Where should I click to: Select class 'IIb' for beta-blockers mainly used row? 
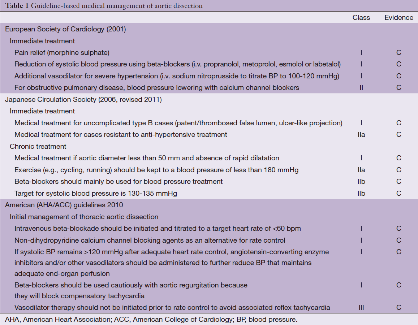[x=361, y=181]
